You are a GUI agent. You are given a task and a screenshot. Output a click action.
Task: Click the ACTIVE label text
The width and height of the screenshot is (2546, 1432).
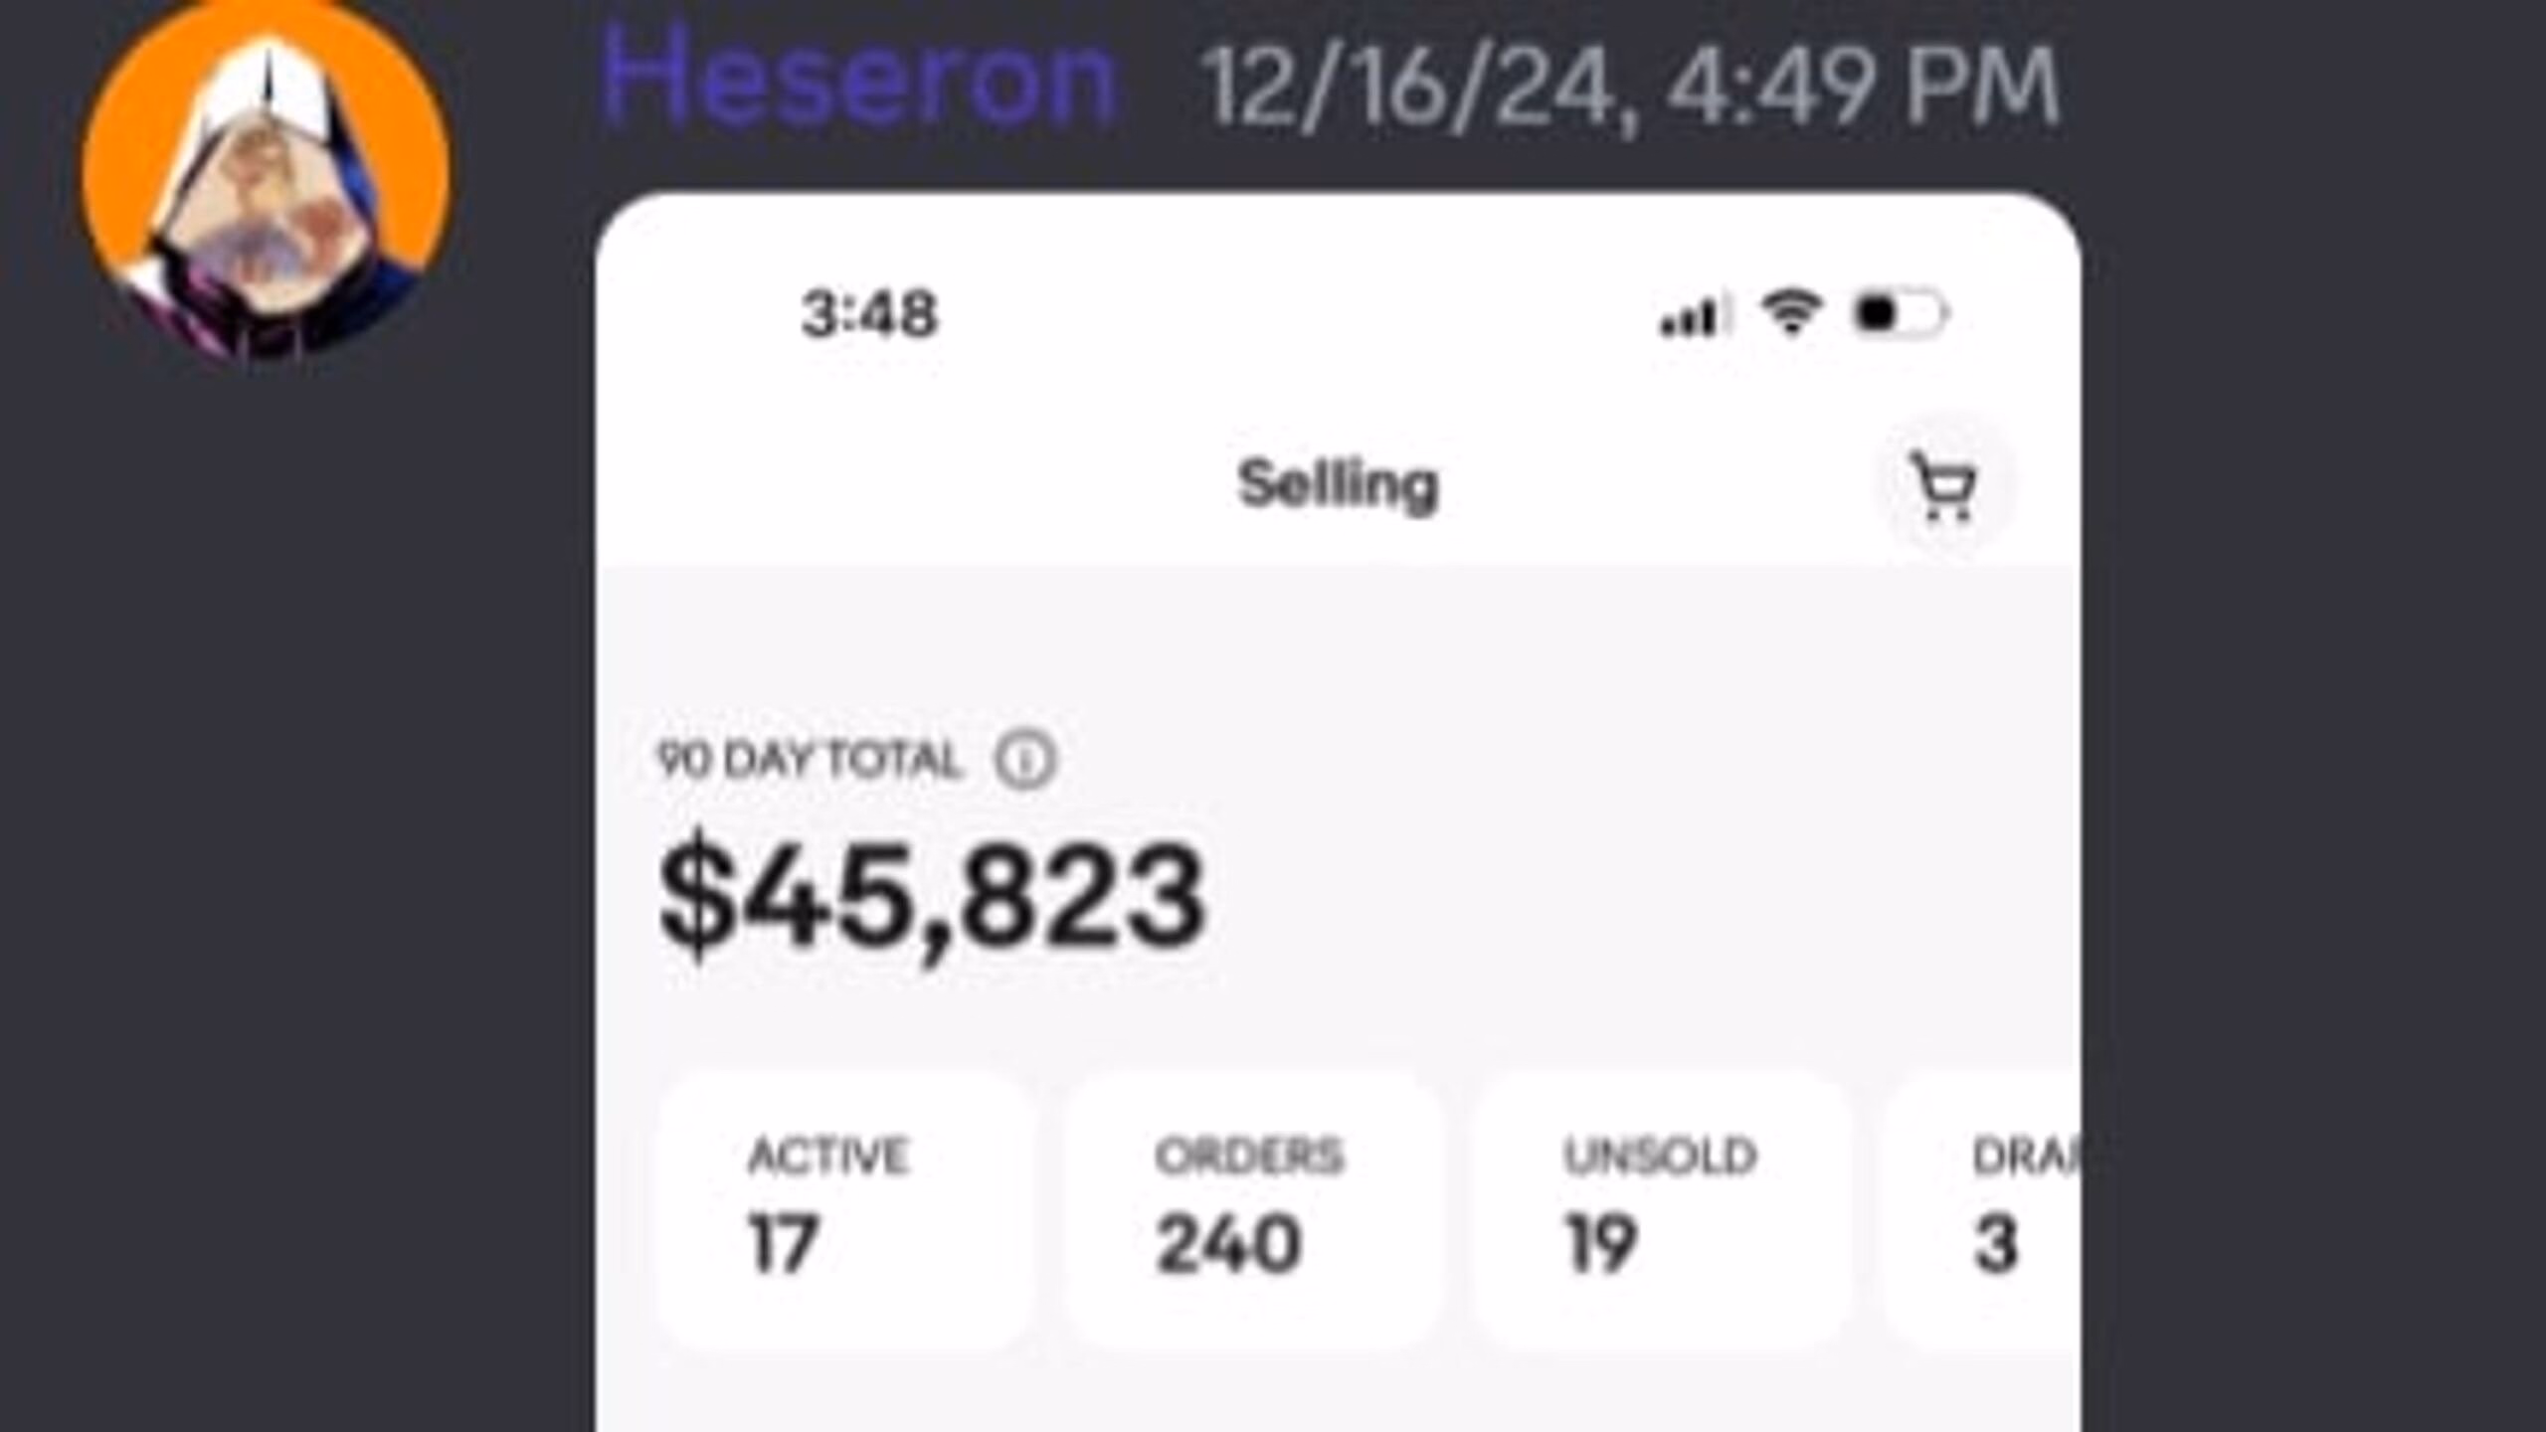tap(827, 1157)
